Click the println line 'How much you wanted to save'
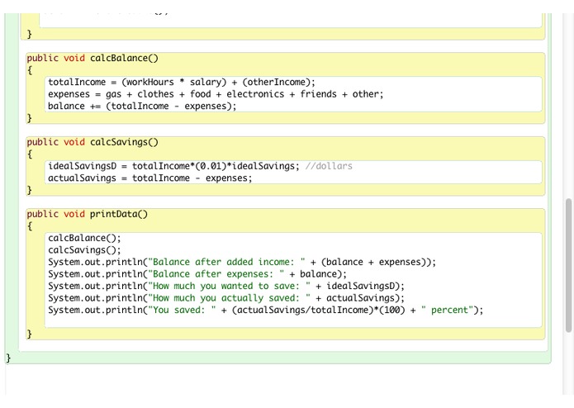This screenshot has height=408, width=574. 226,286
